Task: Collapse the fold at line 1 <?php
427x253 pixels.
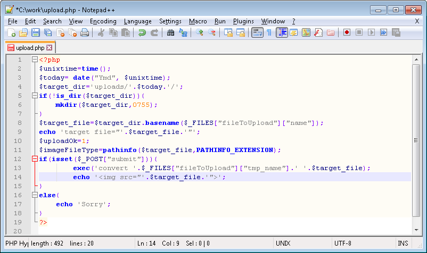Action: pos(35,59)
